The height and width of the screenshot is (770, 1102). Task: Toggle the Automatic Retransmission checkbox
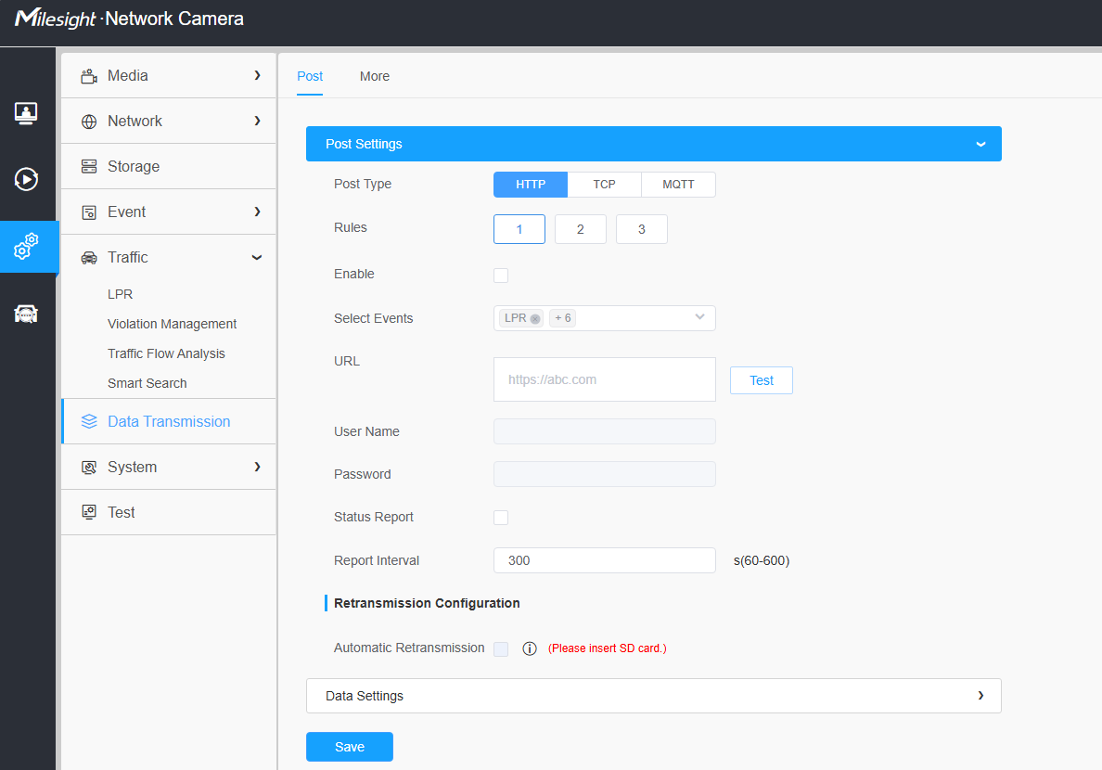501,649
